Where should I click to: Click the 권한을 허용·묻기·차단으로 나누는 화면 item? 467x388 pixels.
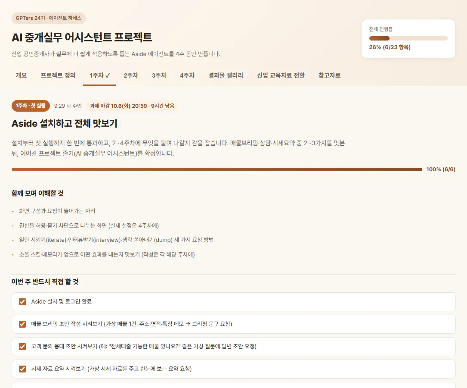(x=89, y=225)
